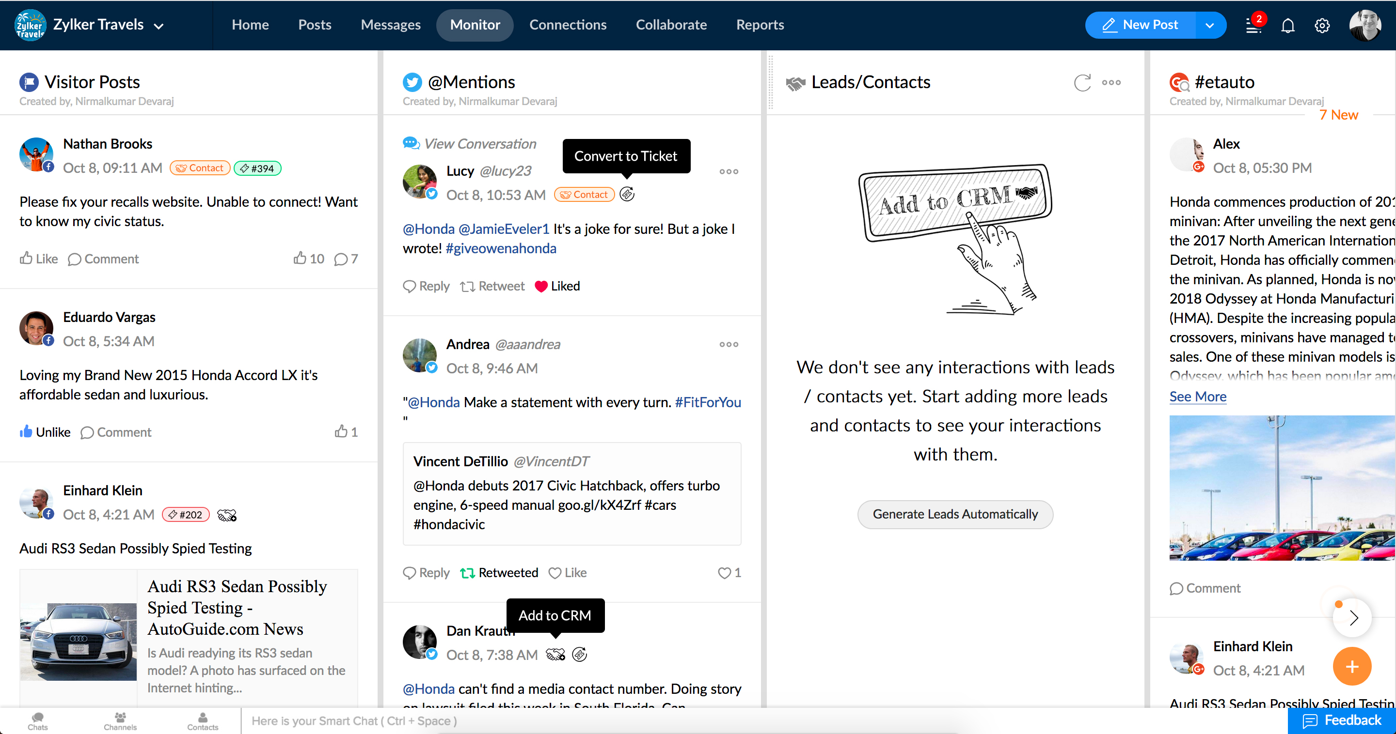
Task: Open the tasks list icon with badge 2
Action: click(1253, 26)
